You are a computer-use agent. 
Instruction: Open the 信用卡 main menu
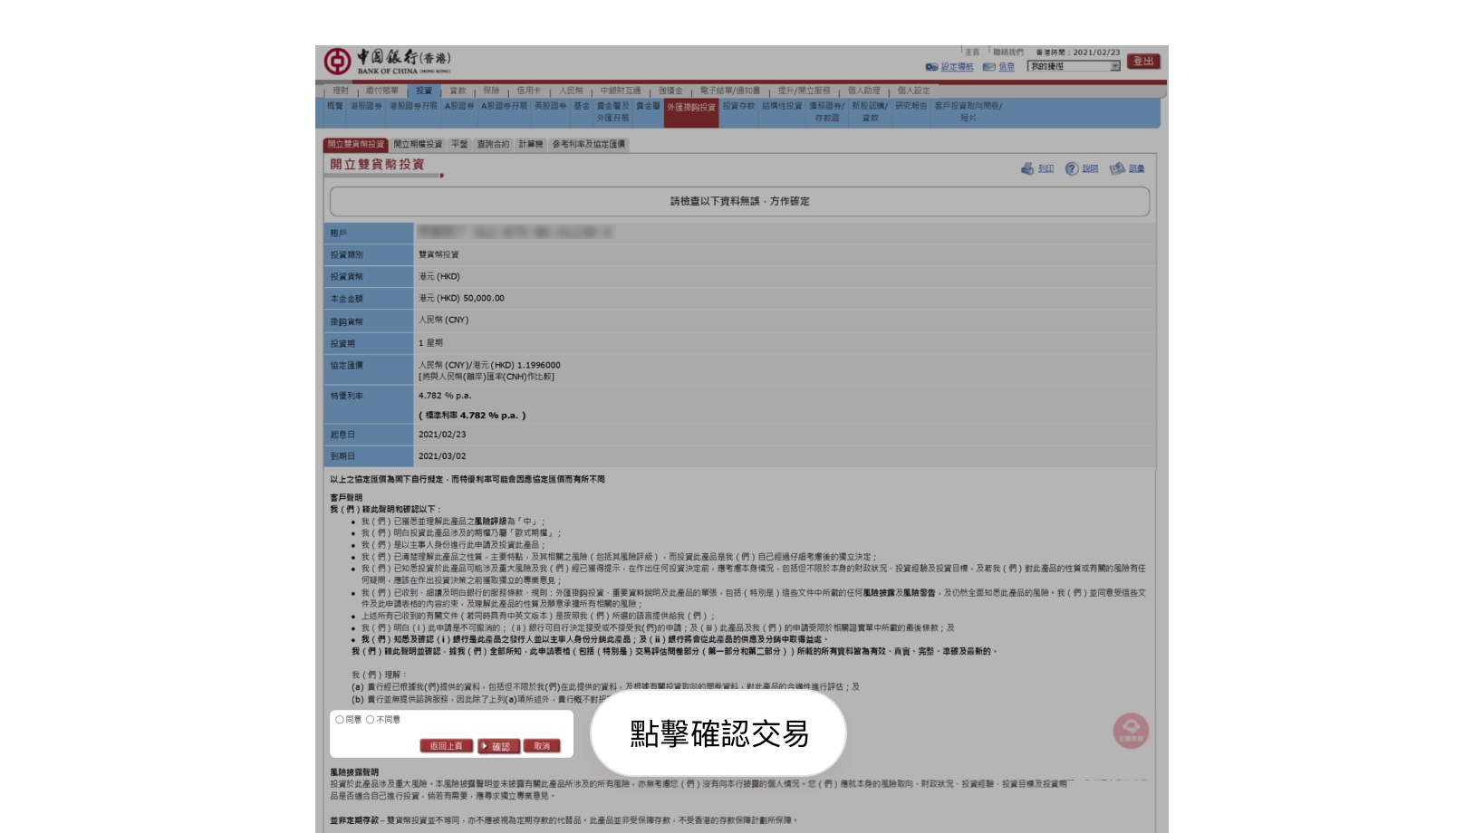pyautogui.click(x=529, y=91)
